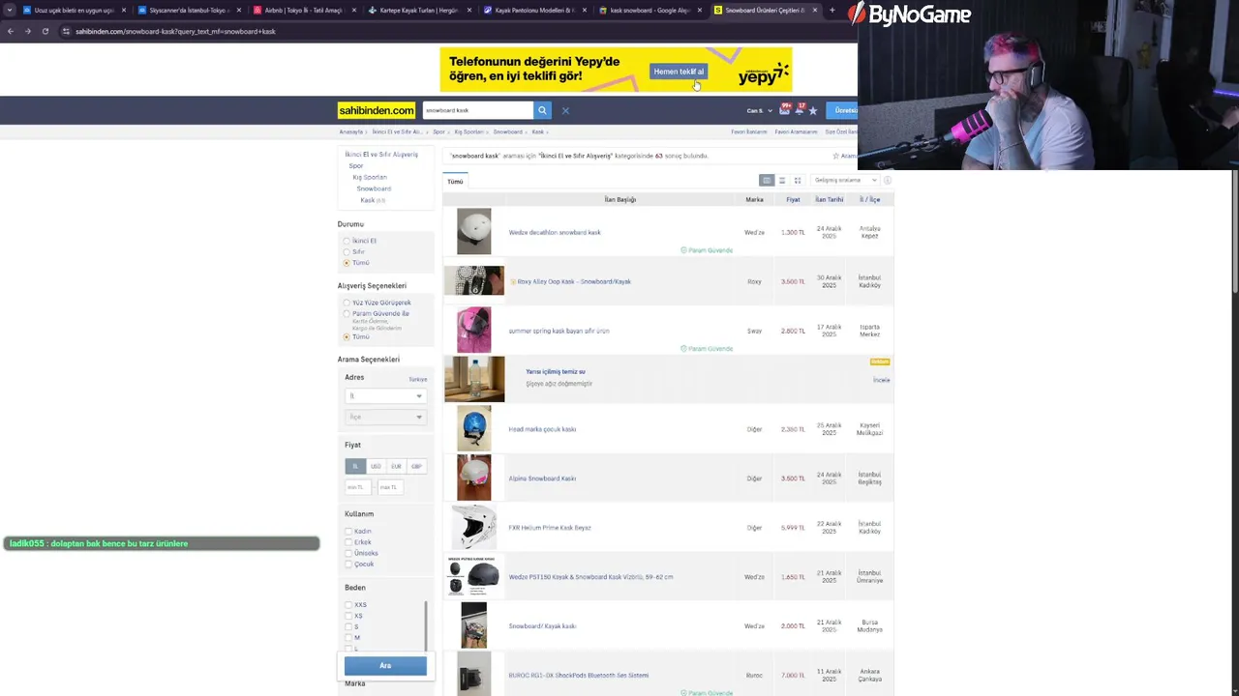Open the İl city dropdown

pyautogui.click(x=385, y=395)
